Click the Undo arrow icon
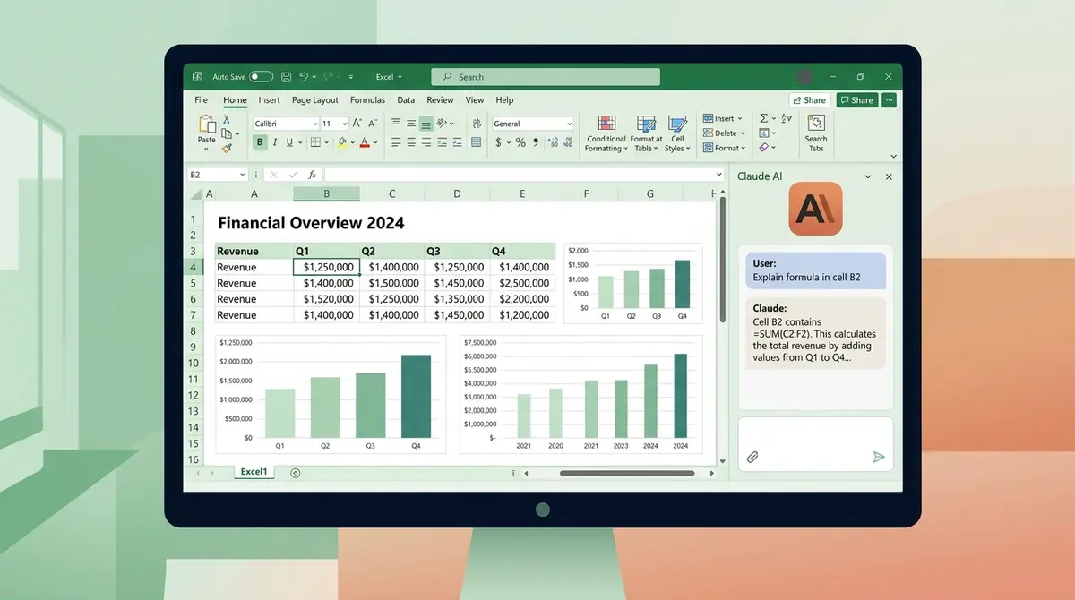This screenshot has width=1075, height=600. [305, 77]
